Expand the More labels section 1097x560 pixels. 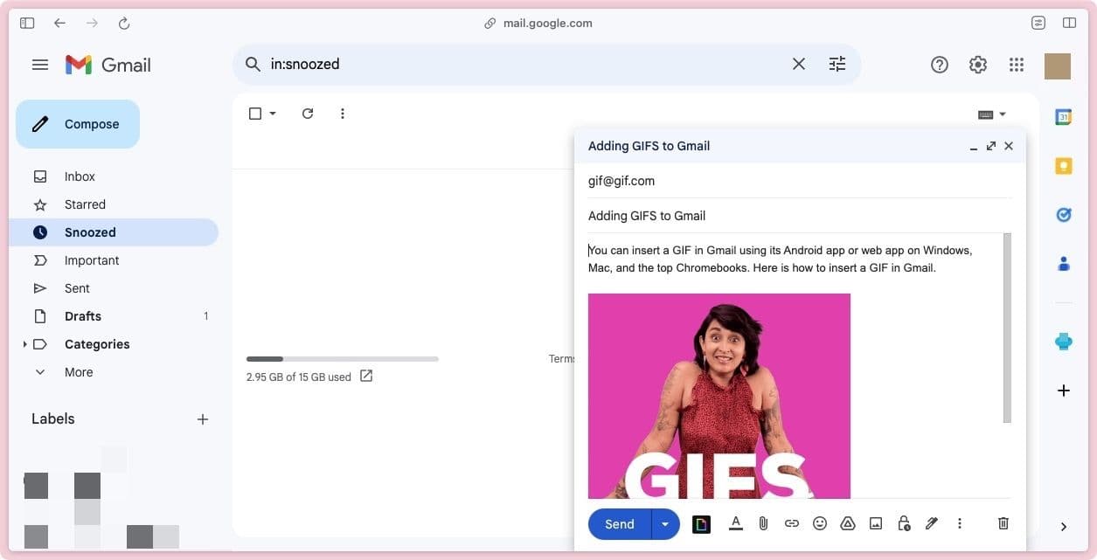79,371
